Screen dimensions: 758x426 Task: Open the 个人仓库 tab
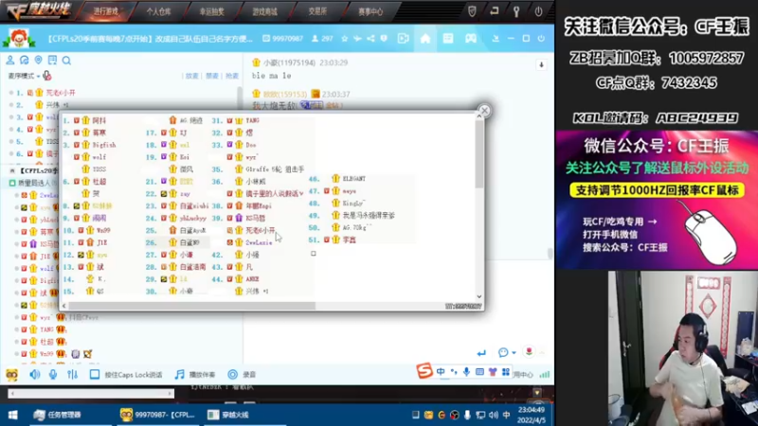[158, 11]
